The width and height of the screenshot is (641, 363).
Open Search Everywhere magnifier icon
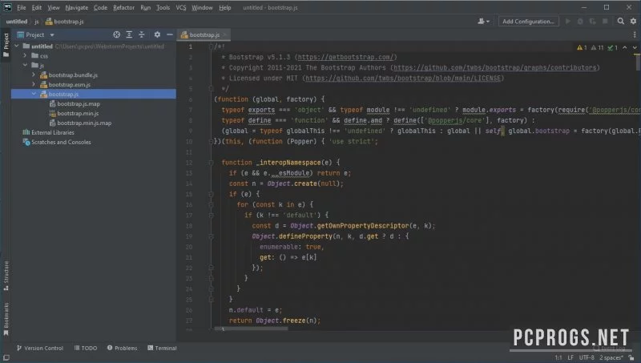tap(620, 22)
